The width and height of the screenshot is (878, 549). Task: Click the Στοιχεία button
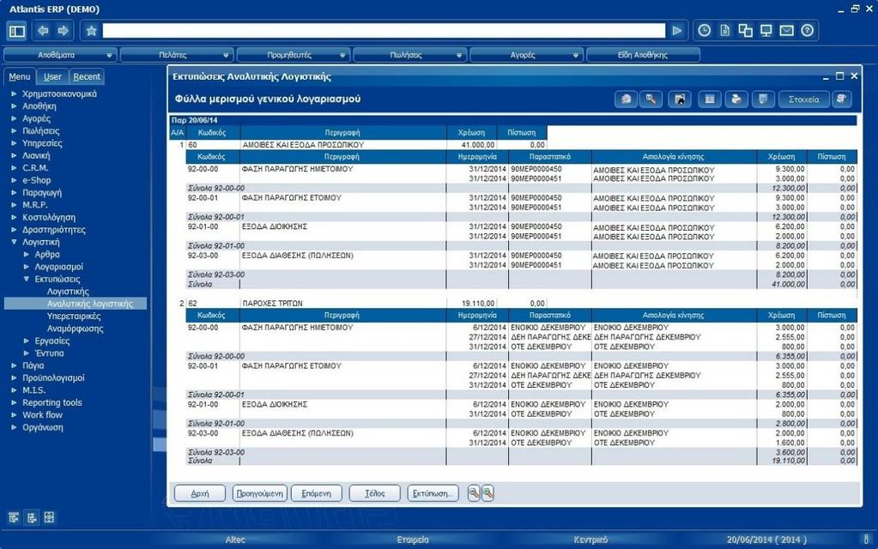[803, 99]
